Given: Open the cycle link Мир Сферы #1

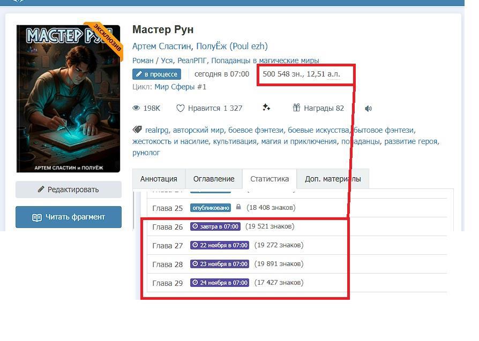Looking at the screenshot, I should tap(180, 87).
